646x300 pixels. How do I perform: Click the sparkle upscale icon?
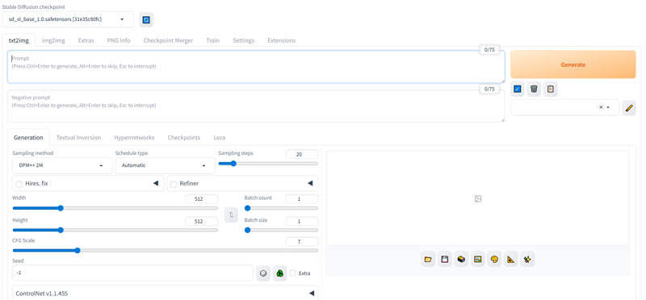coord(527,259)
